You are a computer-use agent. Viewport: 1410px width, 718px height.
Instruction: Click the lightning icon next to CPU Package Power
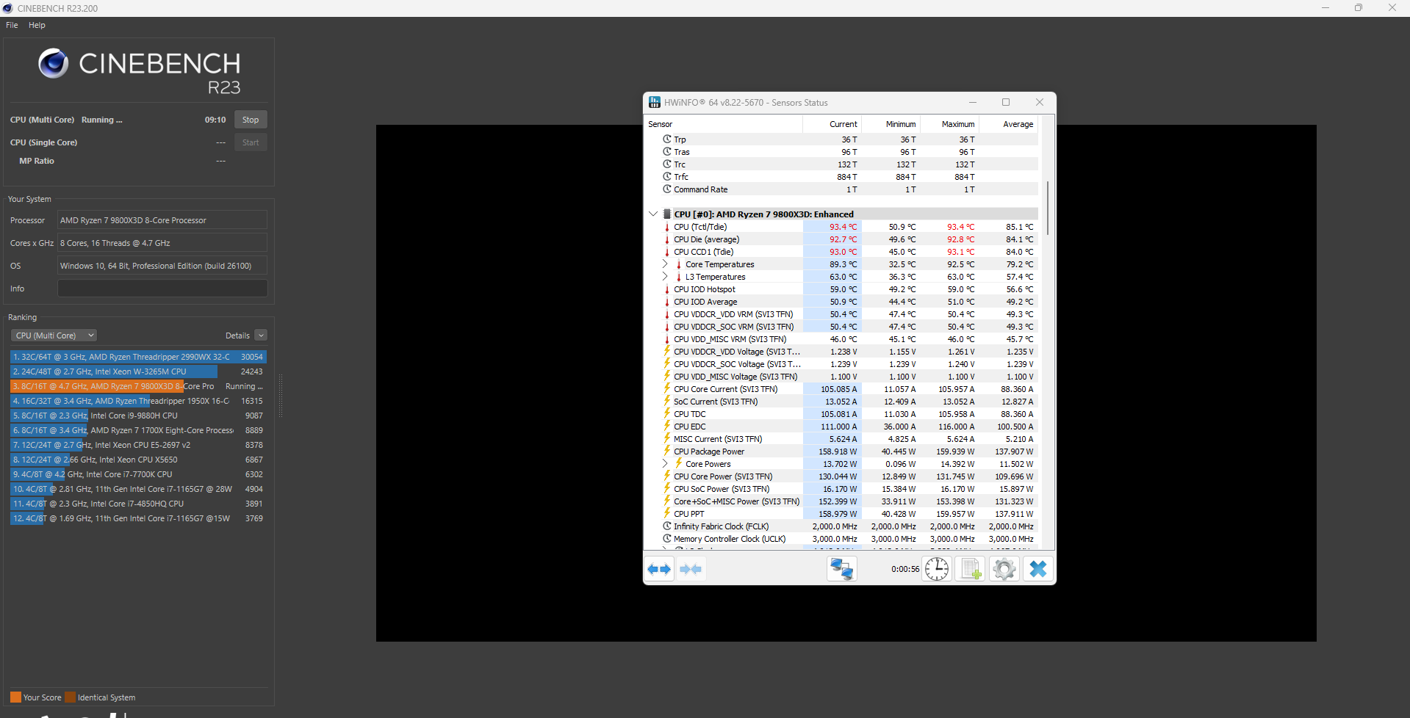(x=667, y=451)
